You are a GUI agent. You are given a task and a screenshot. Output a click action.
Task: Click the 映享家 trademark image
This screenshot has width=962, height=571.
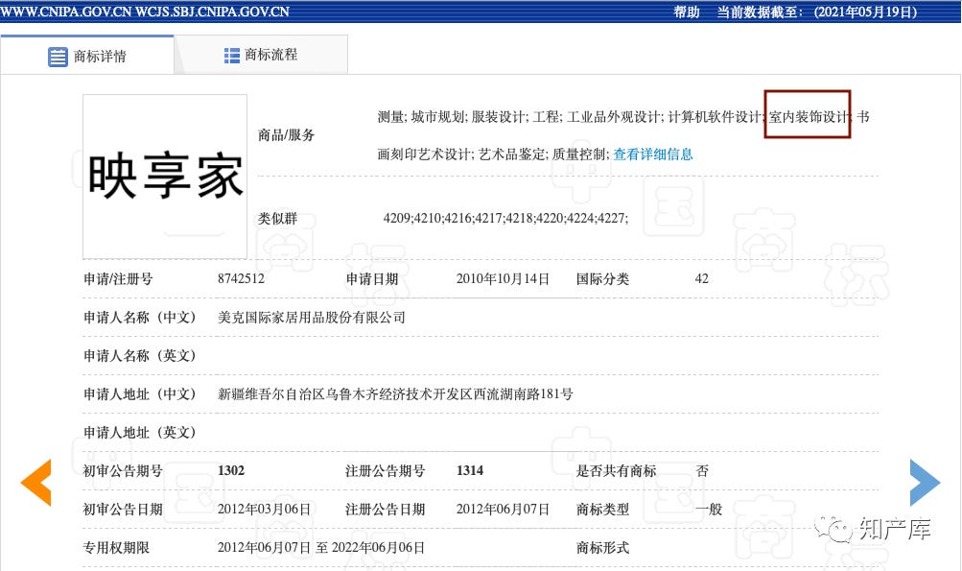click(165, 177)
